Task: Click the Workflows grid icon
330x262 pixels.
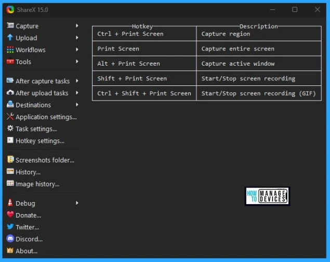Action: coord(10,49)
